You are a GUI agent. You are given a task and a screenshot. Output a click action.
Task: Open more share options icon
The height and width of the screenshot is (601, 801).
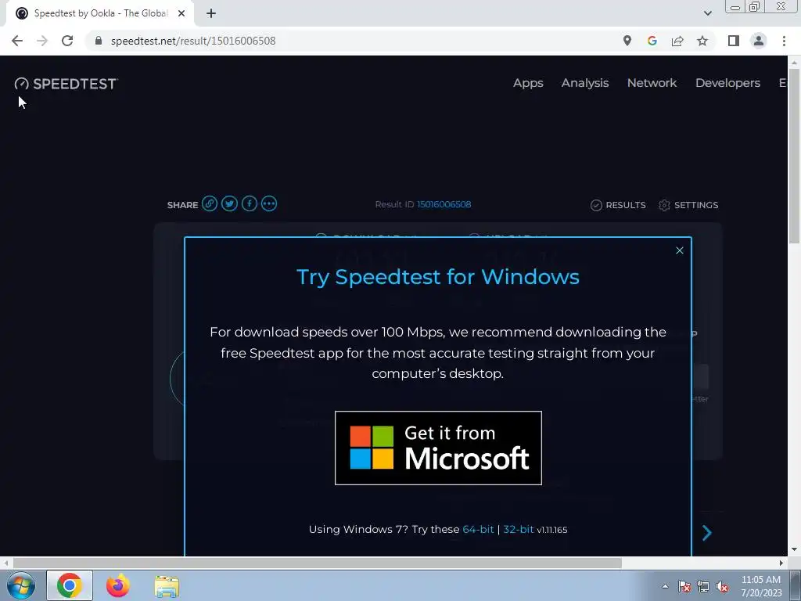click(269, 204)
